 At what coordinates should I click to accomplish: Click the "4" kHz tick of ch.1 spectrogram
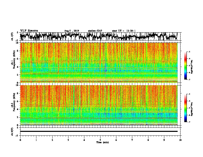(x=18, y=67)
